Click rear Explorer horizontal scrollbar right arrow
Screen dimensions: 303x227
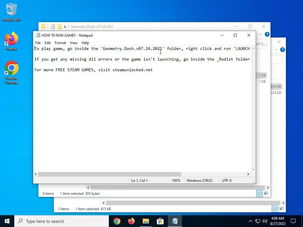click(x=283, y=203)
